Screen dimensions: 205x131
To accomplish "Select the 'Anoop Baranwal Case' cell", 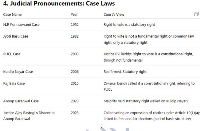I will pos(21,101).
